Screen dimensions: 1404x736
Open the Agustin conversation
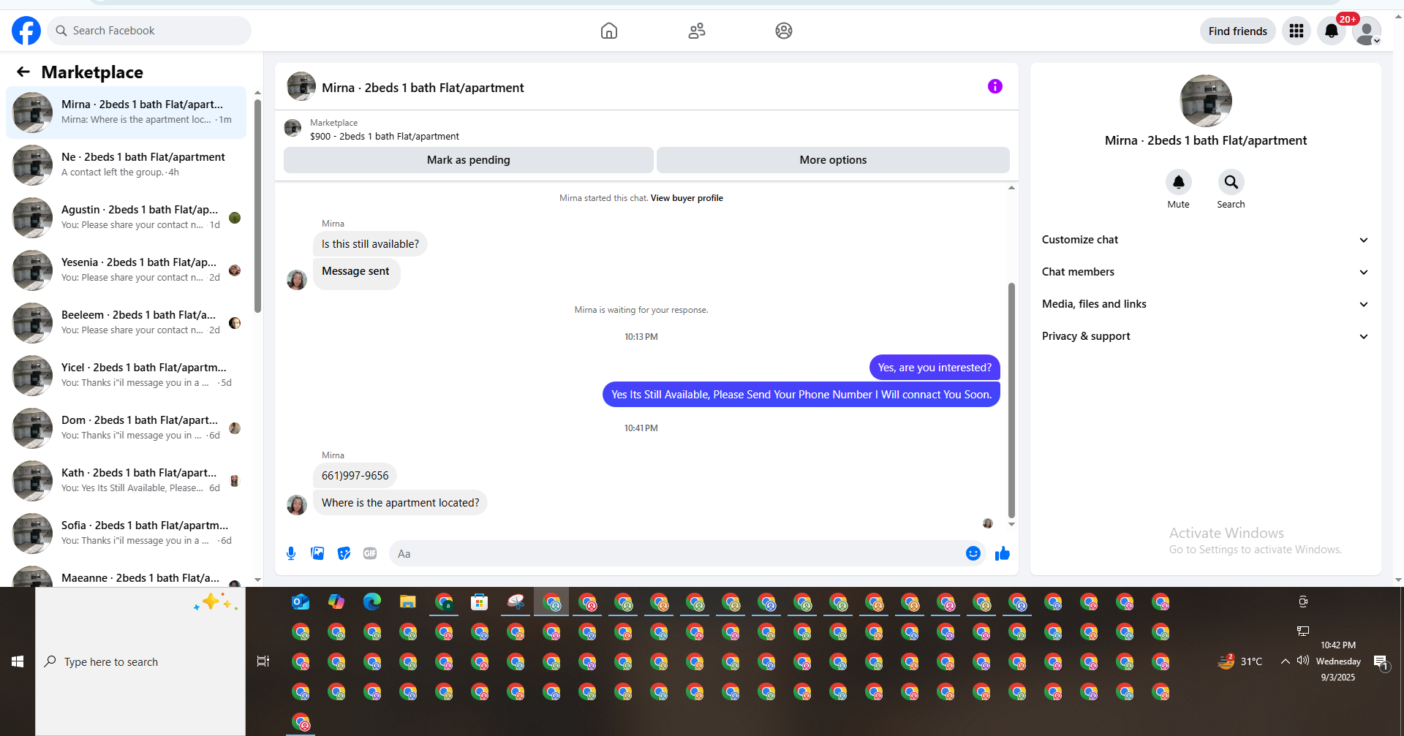pyautogui.click(x=126, y=218)
